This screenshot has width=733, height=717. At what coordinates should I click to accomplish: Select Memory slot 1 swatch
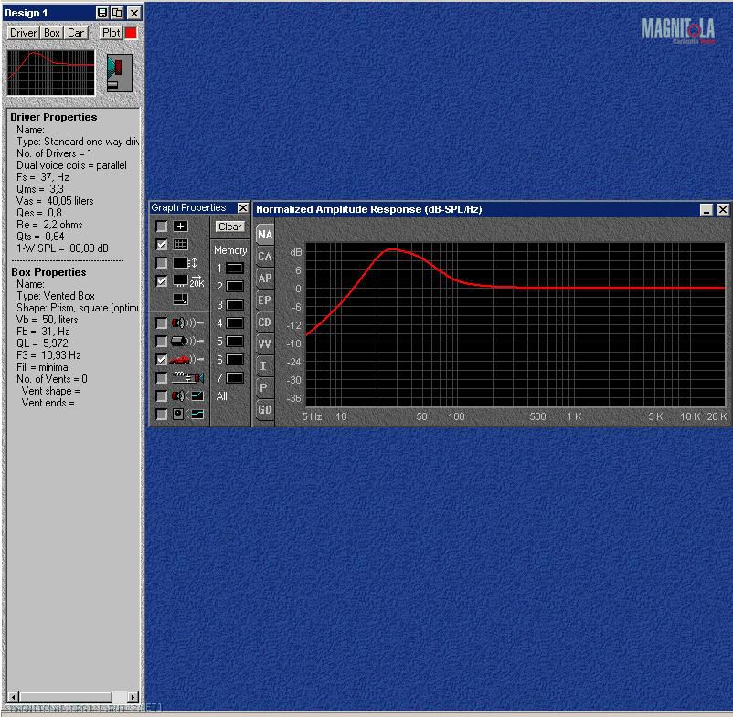(235, 269)
